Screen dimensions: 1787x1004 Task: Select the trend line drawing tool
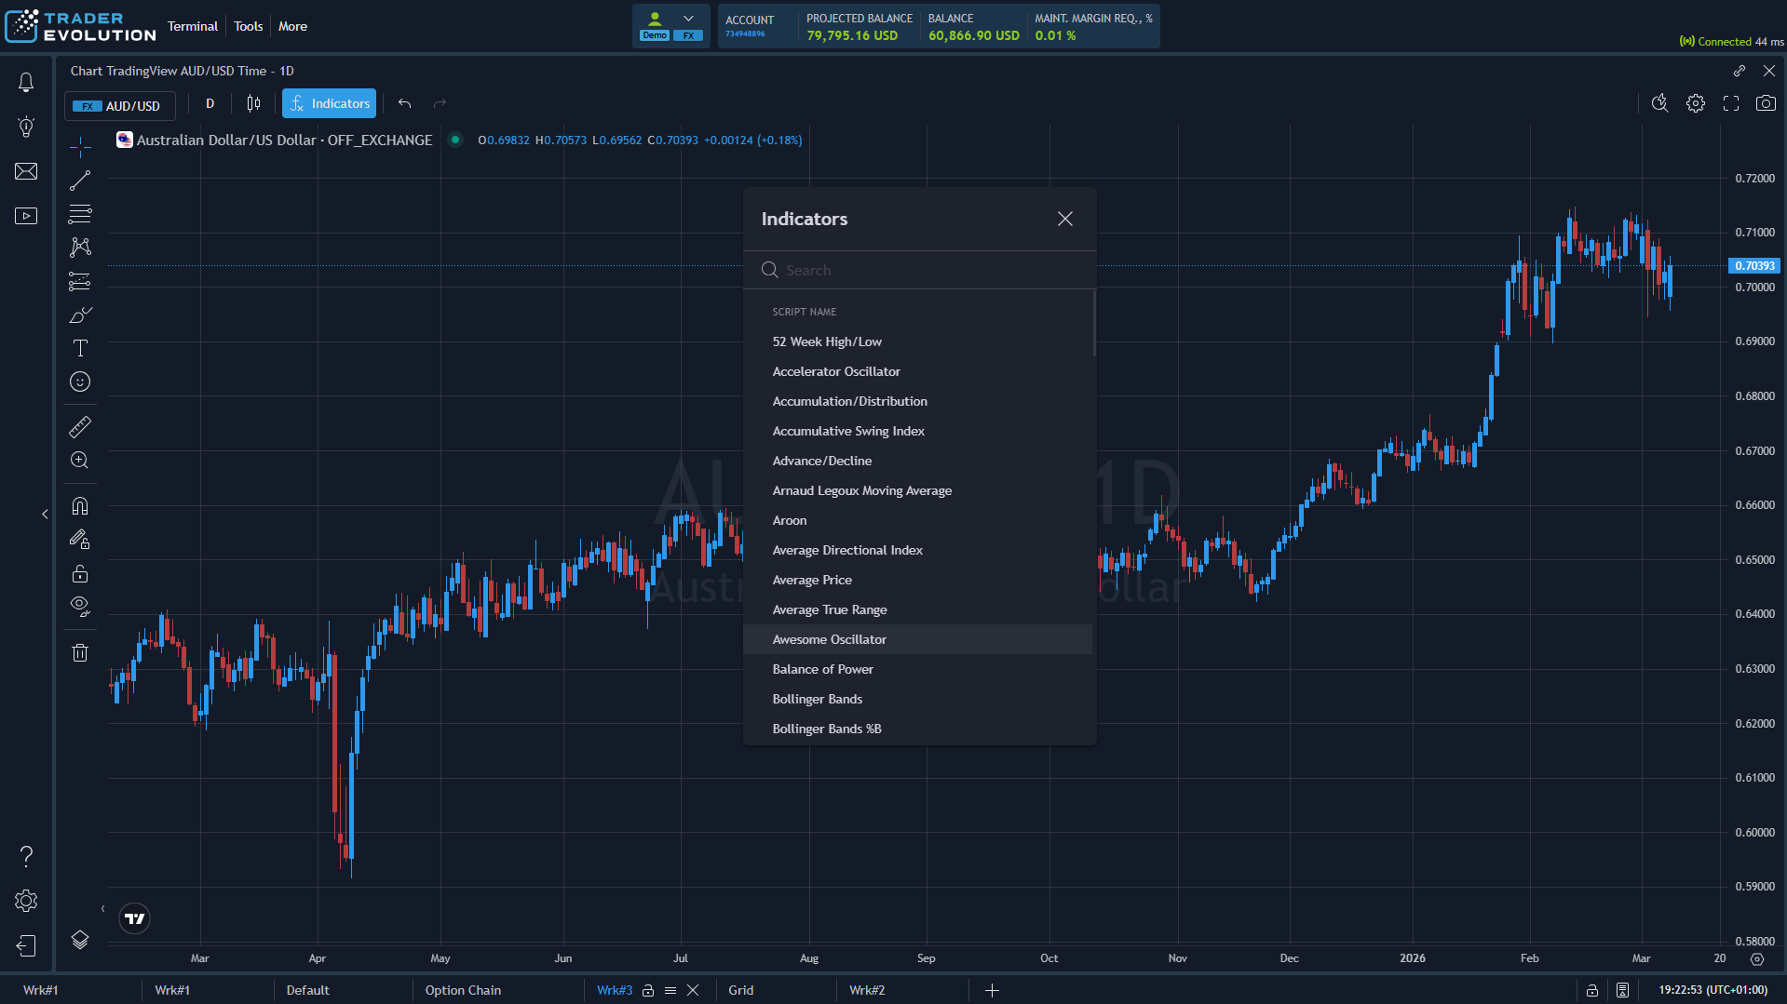80,180
